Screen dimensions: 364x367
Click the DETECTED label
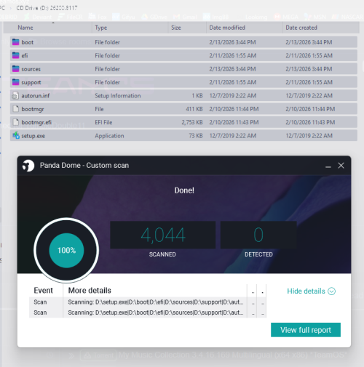point(258,254)
